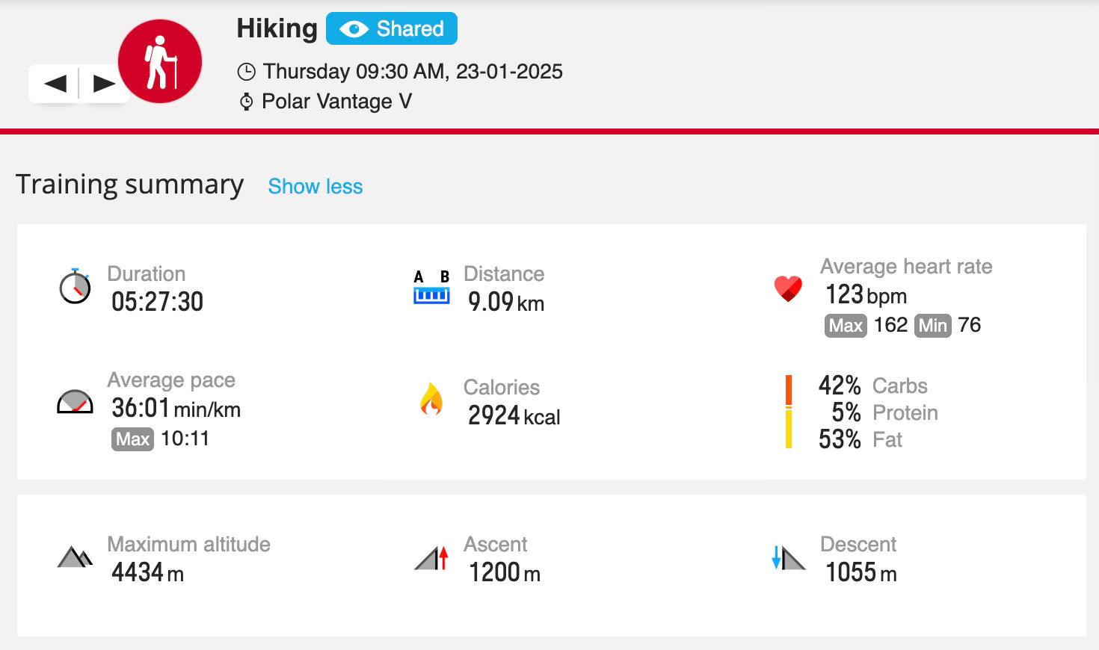Click the carbs protein fat energy bar
This screenshot has width=1099, height=650.
click(x=788, y=412)
